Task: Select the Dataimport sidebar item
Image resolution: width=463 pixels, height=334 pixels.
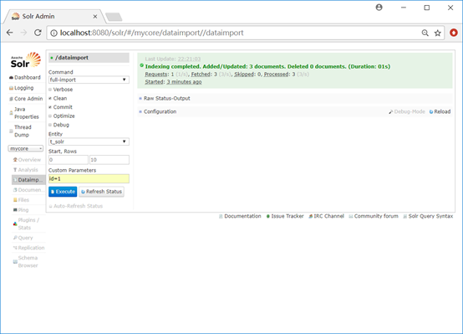Action: tap(28, 180)
